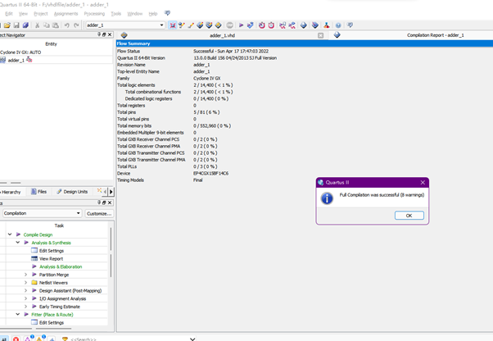The image size is (493, 341).
Task: Select device value EP4CGX15BF14C6
Action: point(210,173)
